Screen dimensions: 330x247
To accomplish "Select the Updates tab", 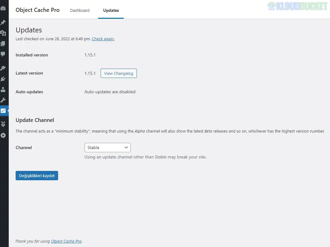I will (x=111, y=10).
